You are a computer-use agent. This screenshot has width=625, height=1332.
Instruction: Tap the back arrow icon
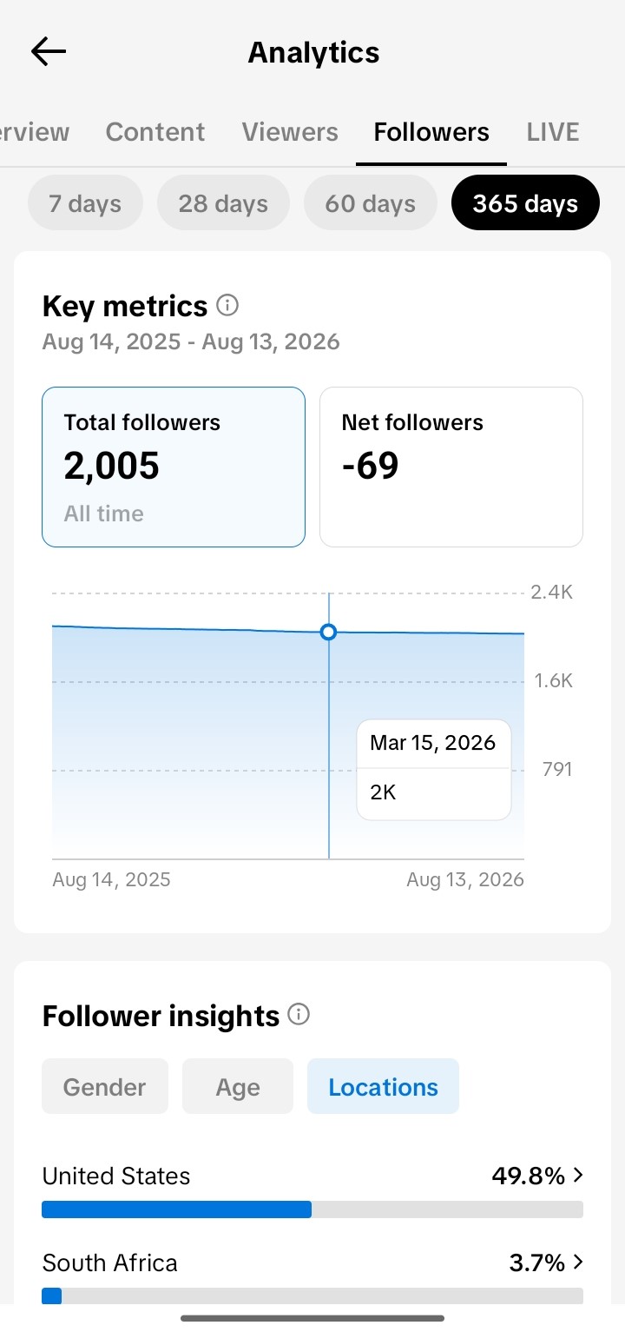click(49, 52)
